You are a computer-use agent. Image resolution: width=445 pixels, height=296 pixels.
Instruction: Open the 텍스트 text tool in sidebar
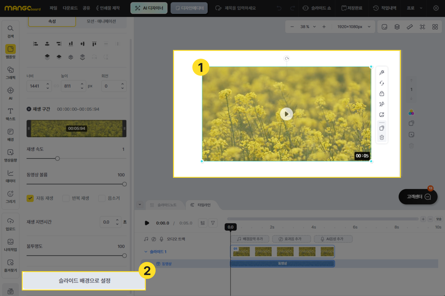pyautogui.click(x=11, y=114)
